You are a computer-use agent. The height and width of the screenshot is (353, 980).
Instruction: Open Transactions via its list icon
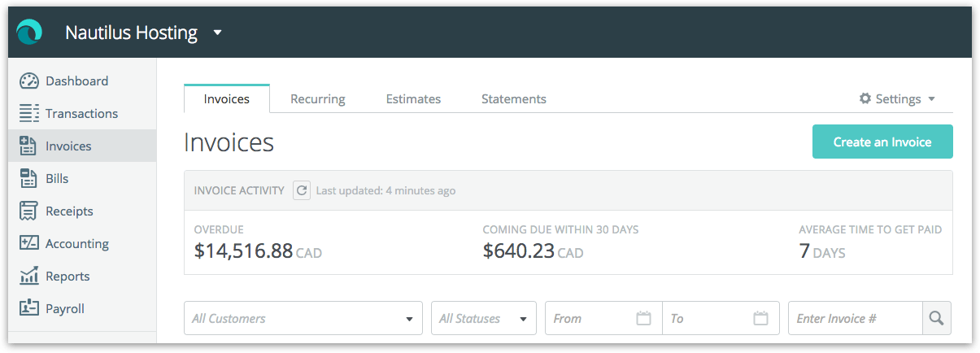29,114
